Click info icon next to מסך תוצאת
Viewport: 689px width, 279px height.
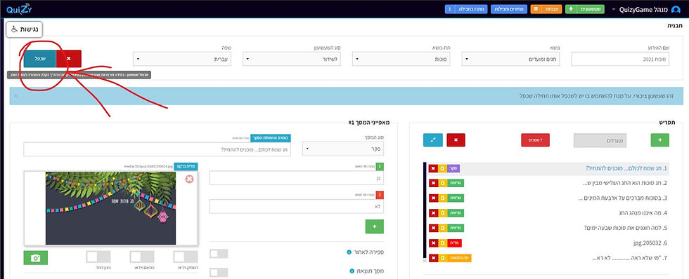click(352, 271)
